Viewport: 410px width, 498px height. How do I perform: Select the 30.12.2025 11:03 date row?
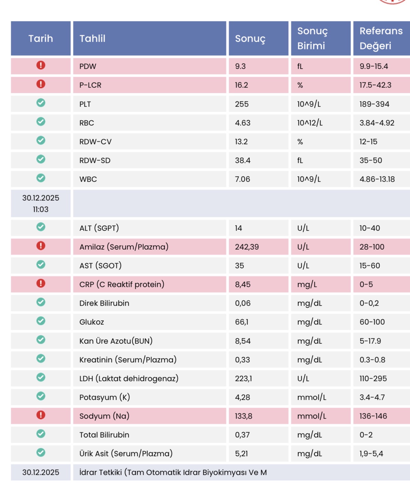pos(210,204)
